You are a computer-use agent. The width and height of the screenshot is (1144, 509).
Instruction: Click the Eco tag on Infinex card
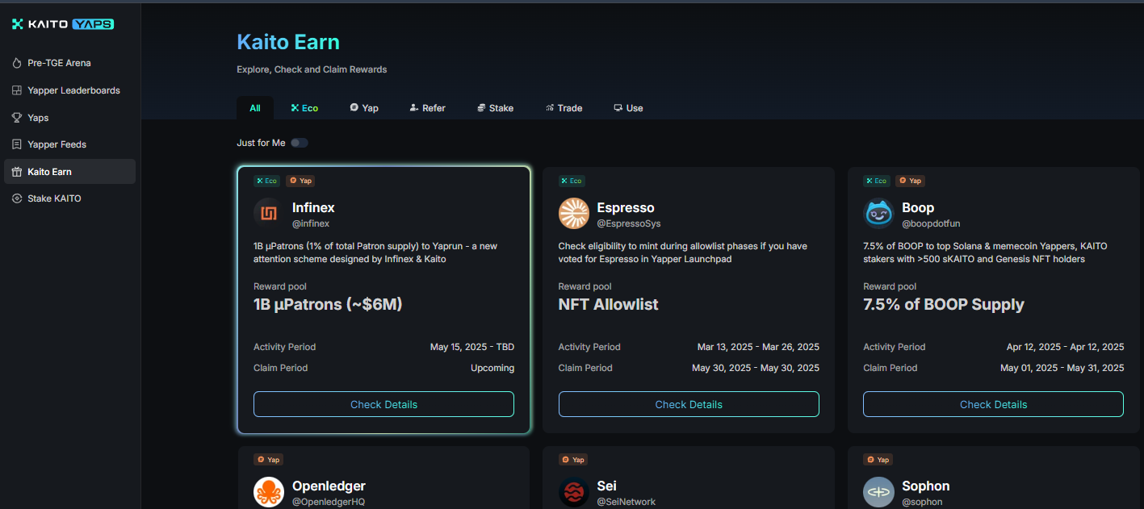[x=267, y=181]
